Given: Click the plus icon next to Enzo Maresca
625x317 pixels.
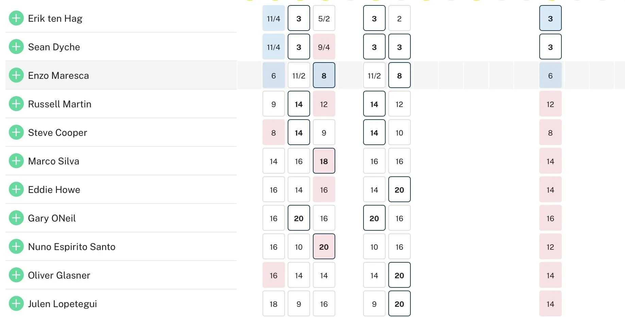Looking at the screenshot, I should click(16, 75).
